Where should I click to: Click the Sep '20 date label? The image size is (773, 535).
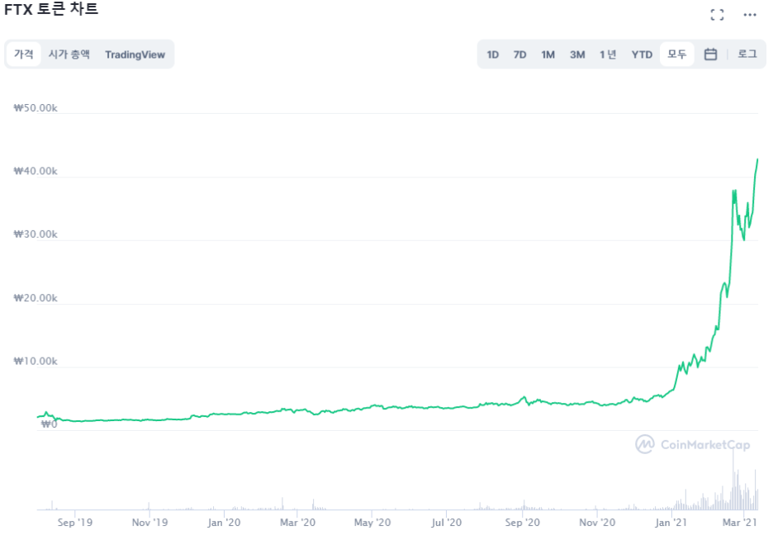pos(522,522)
